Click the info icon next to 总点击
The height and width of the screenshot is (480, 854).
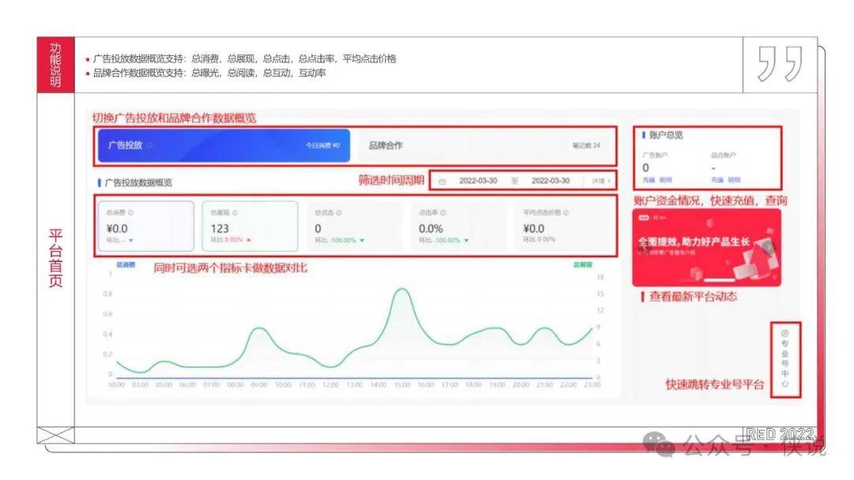[338, 212]
